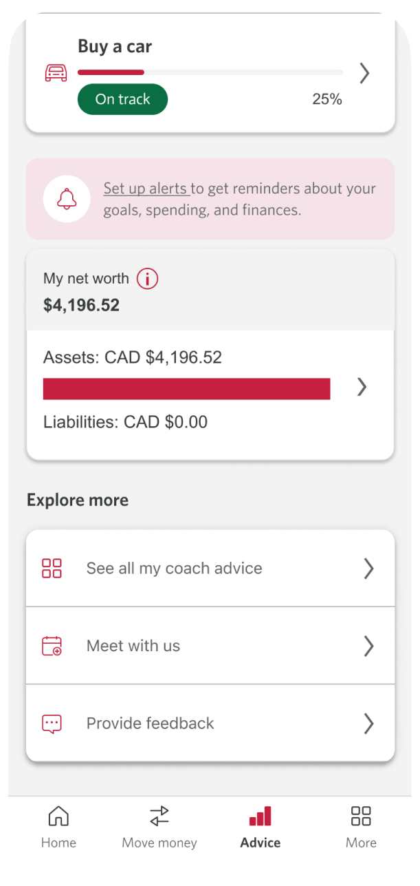Tap the Home house icon
The height and width of the screenshot is (886, 420).
(58, 816)
